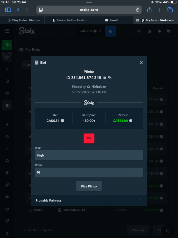The image size is (178, 238).
Task: Toggle Safari sidebar panel icon
Action: [x=8, y=10]
